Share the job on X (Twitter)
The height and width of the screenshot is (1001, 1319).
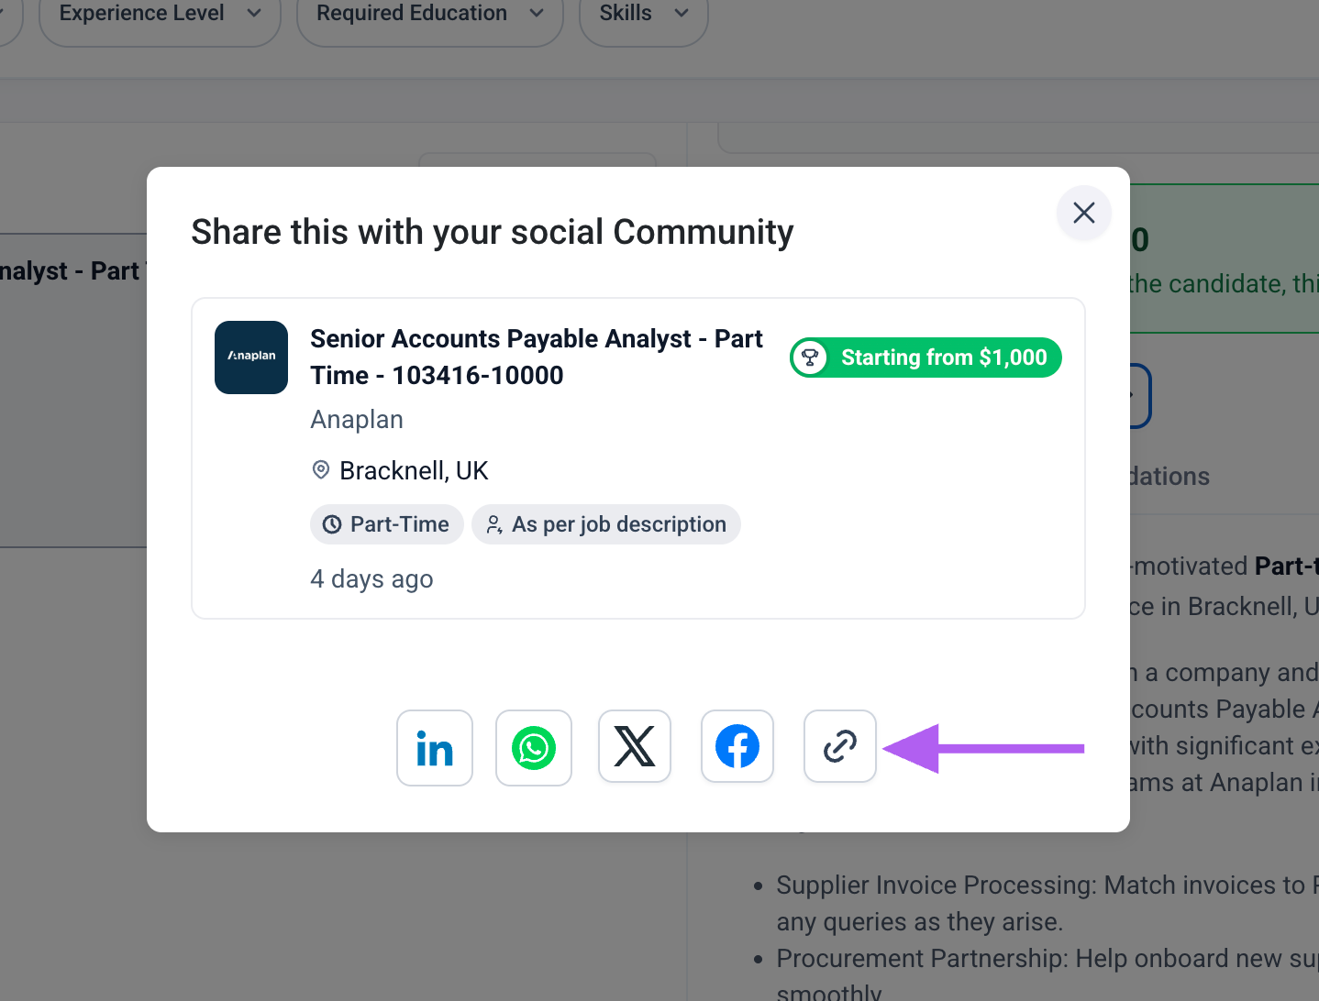point(635,746)
